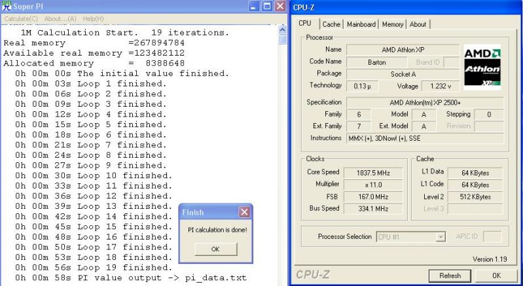
Task: Click the Technology field showing 0.13 µ
Action: coord(363,86)
